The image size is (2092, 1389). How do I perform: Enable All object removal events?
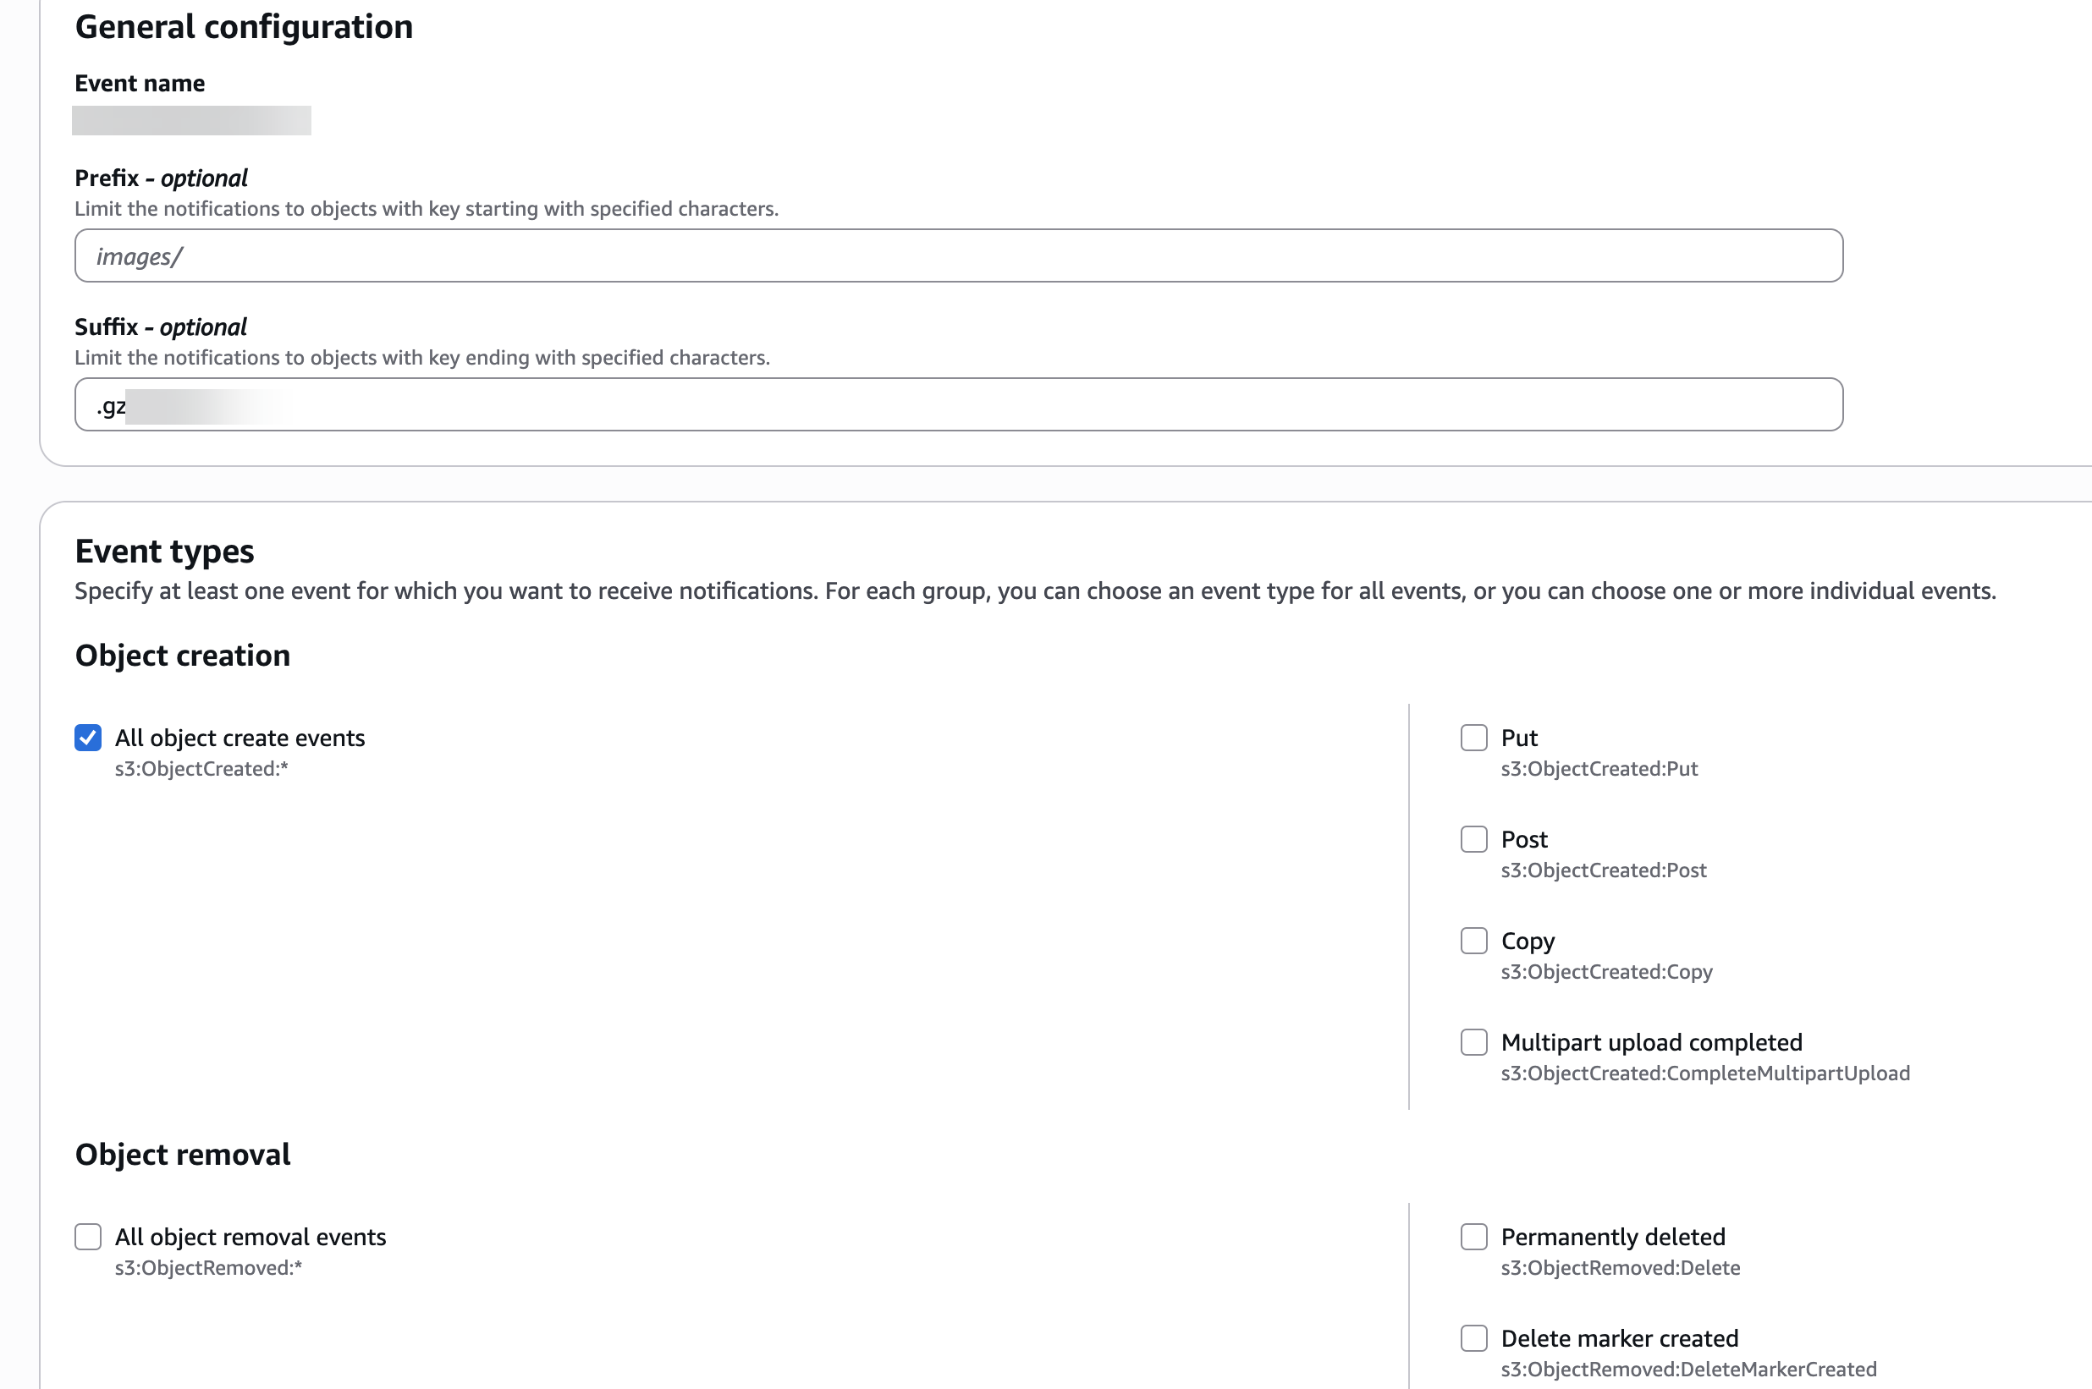coord(88,1237)
